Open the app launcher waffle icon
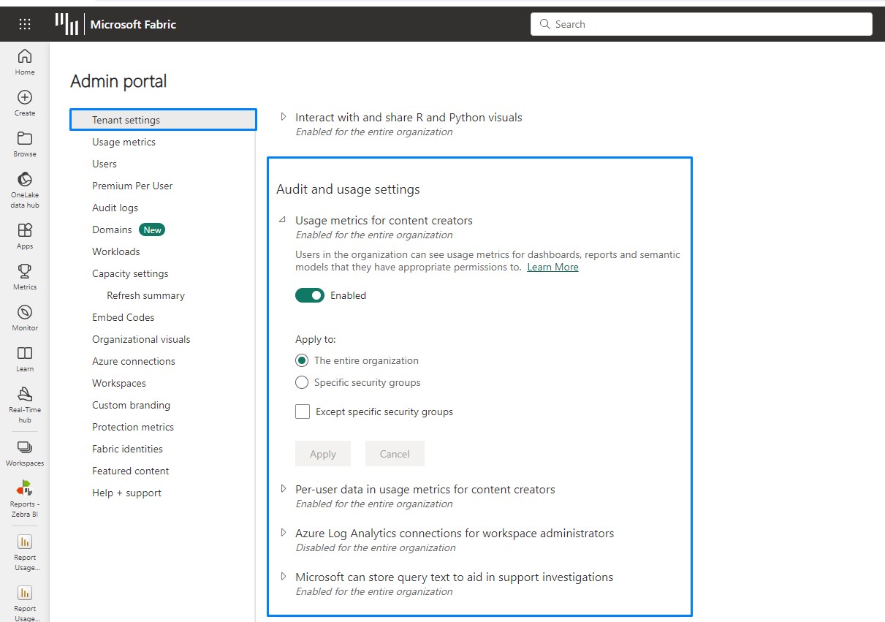This screenshot has height=622, width=885. tap(24, 23)
